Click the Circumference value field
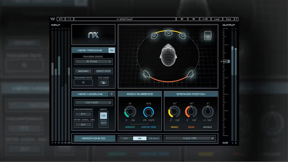 point(83,114)
